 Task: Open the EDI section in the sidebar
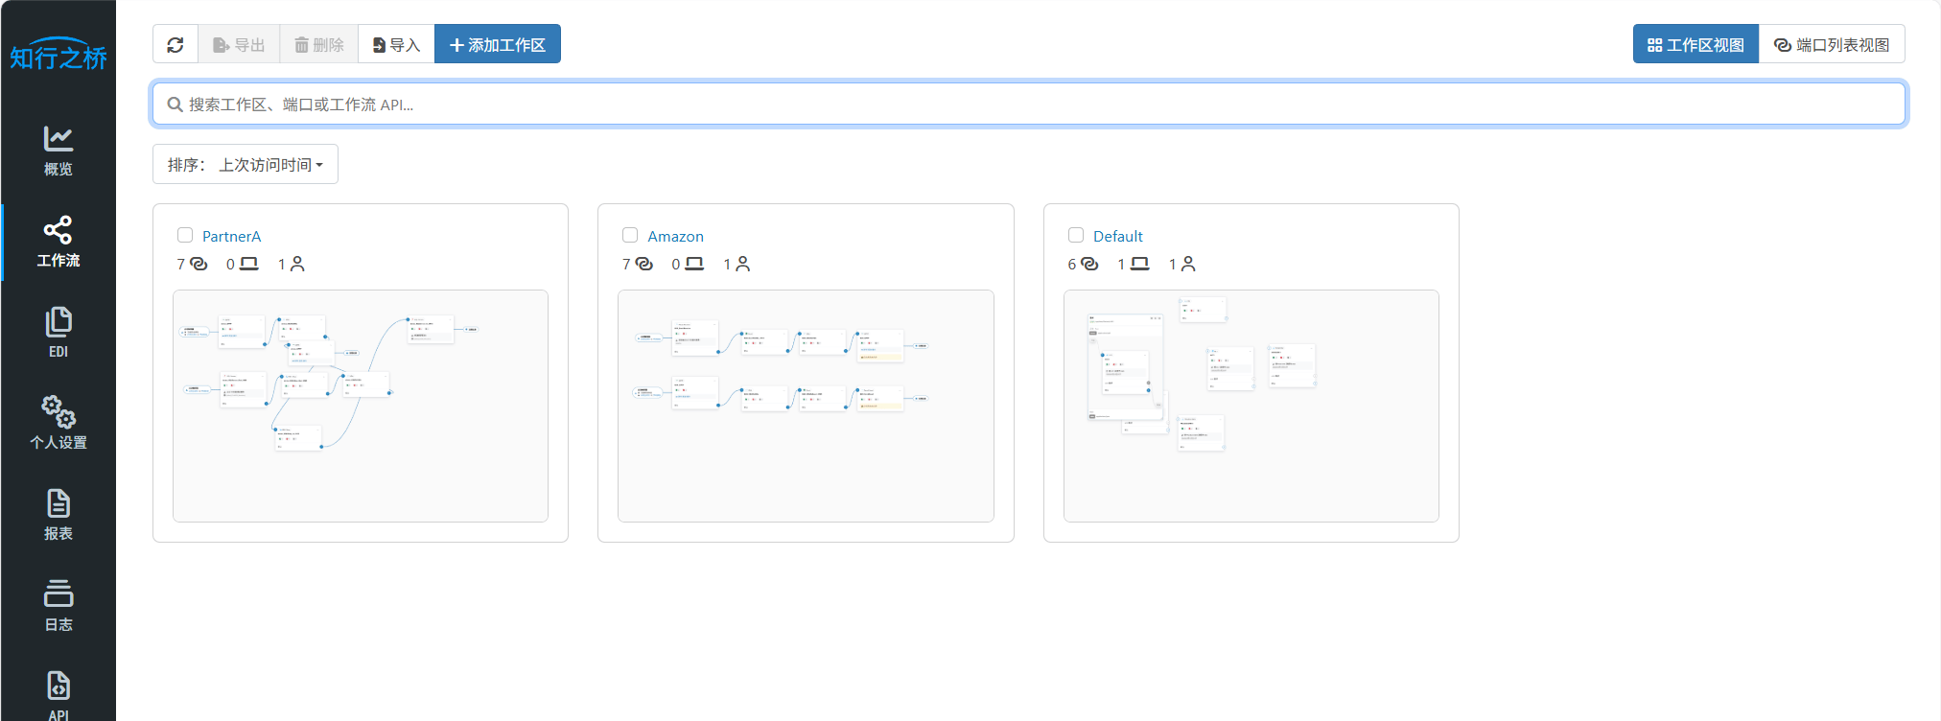(x=58, y=333)
